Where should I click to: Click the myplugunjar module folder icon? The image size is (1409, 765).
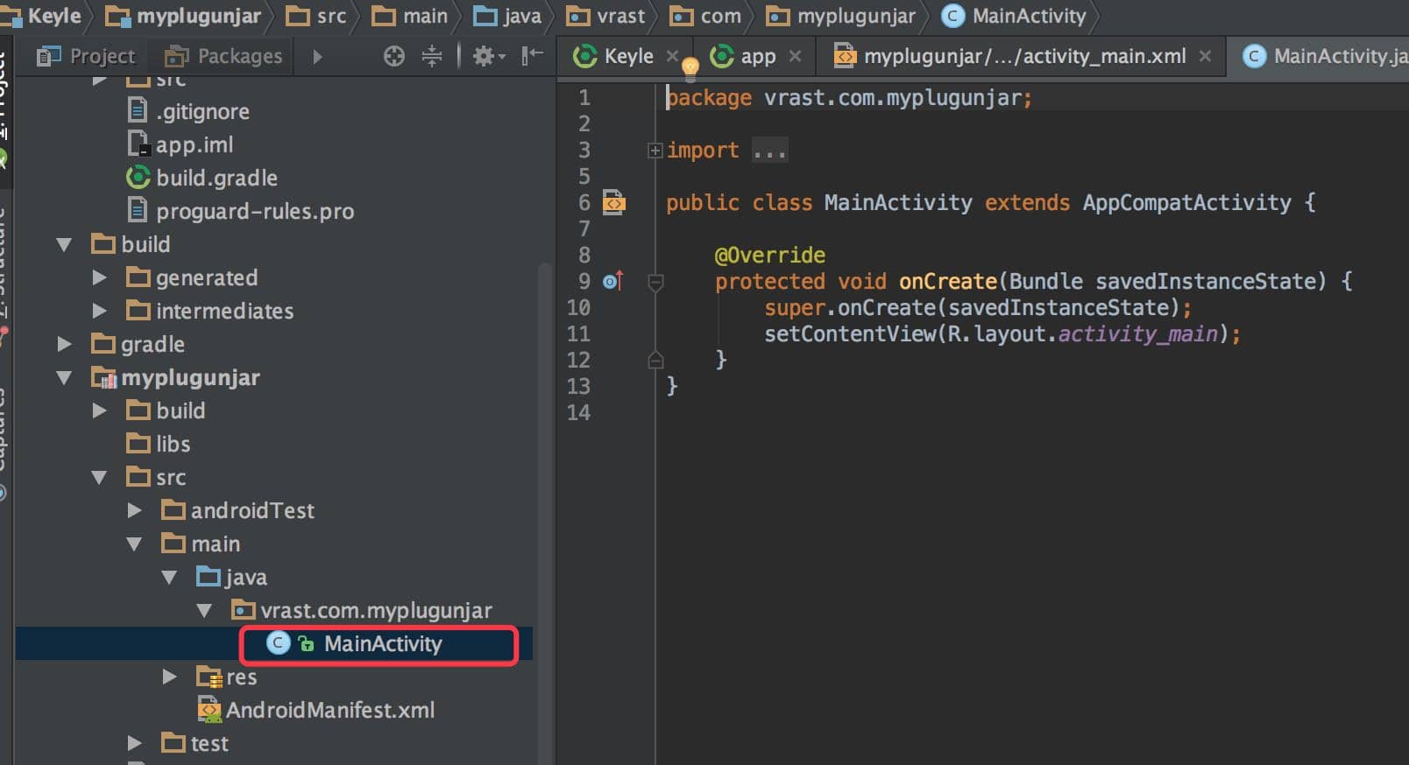[x=103, y=377]
